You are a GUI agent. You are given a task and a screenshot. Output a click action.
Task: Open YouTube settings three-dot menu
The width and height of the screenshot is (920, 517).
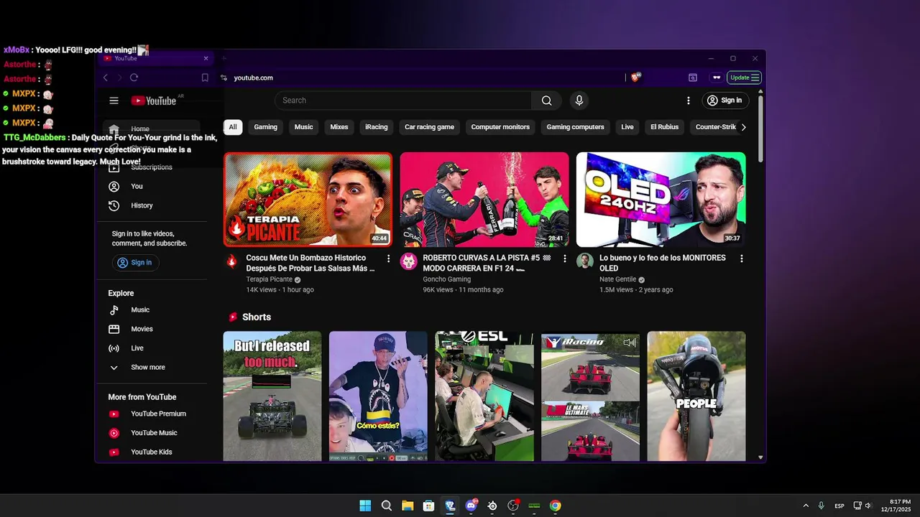[x=688, y=101]
